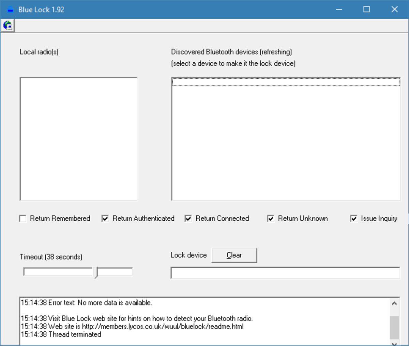This screenshot has width=409, height=346.
Task: Maximize the Blue Lock window
Action: pyautogui.click(x=367, y=9)
